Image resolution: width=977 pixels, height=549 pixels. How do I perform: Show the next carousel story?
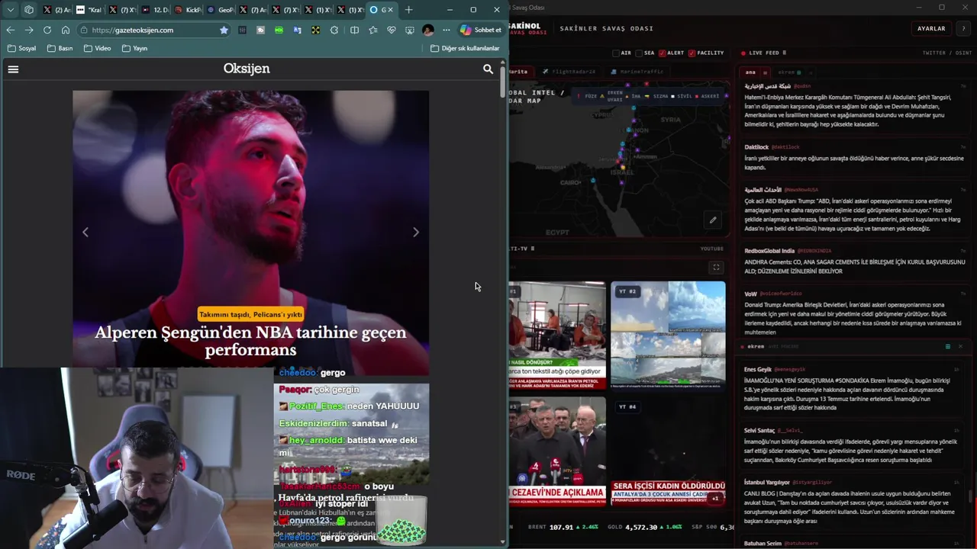[416, 232]
